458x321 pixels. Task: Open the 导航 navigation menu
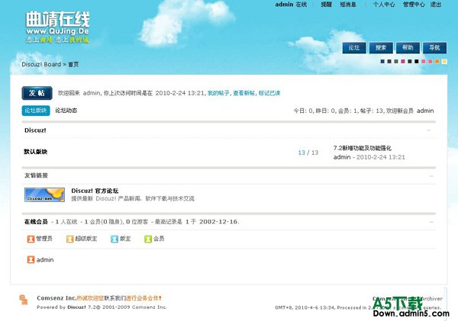click(434, 48)
